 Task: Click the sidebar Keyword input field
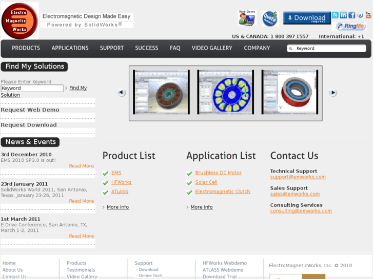pyautogui.click(x=32, y=88)
